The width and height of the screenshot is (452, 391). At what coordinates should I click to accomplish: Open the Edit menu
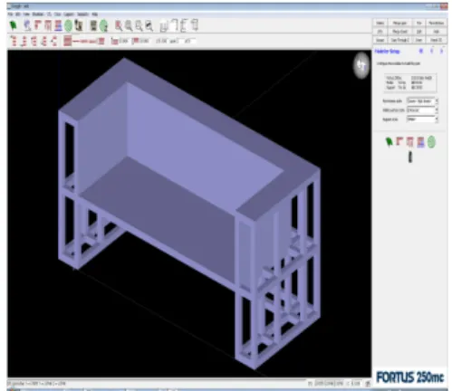[18, 14]
